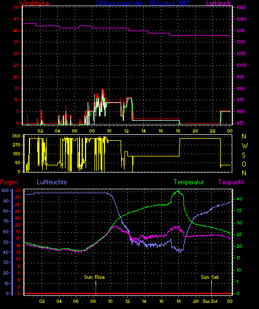Click the 50 wind speed axis value
The height and width of the screenshot is (309, 259).
point(16,7)
